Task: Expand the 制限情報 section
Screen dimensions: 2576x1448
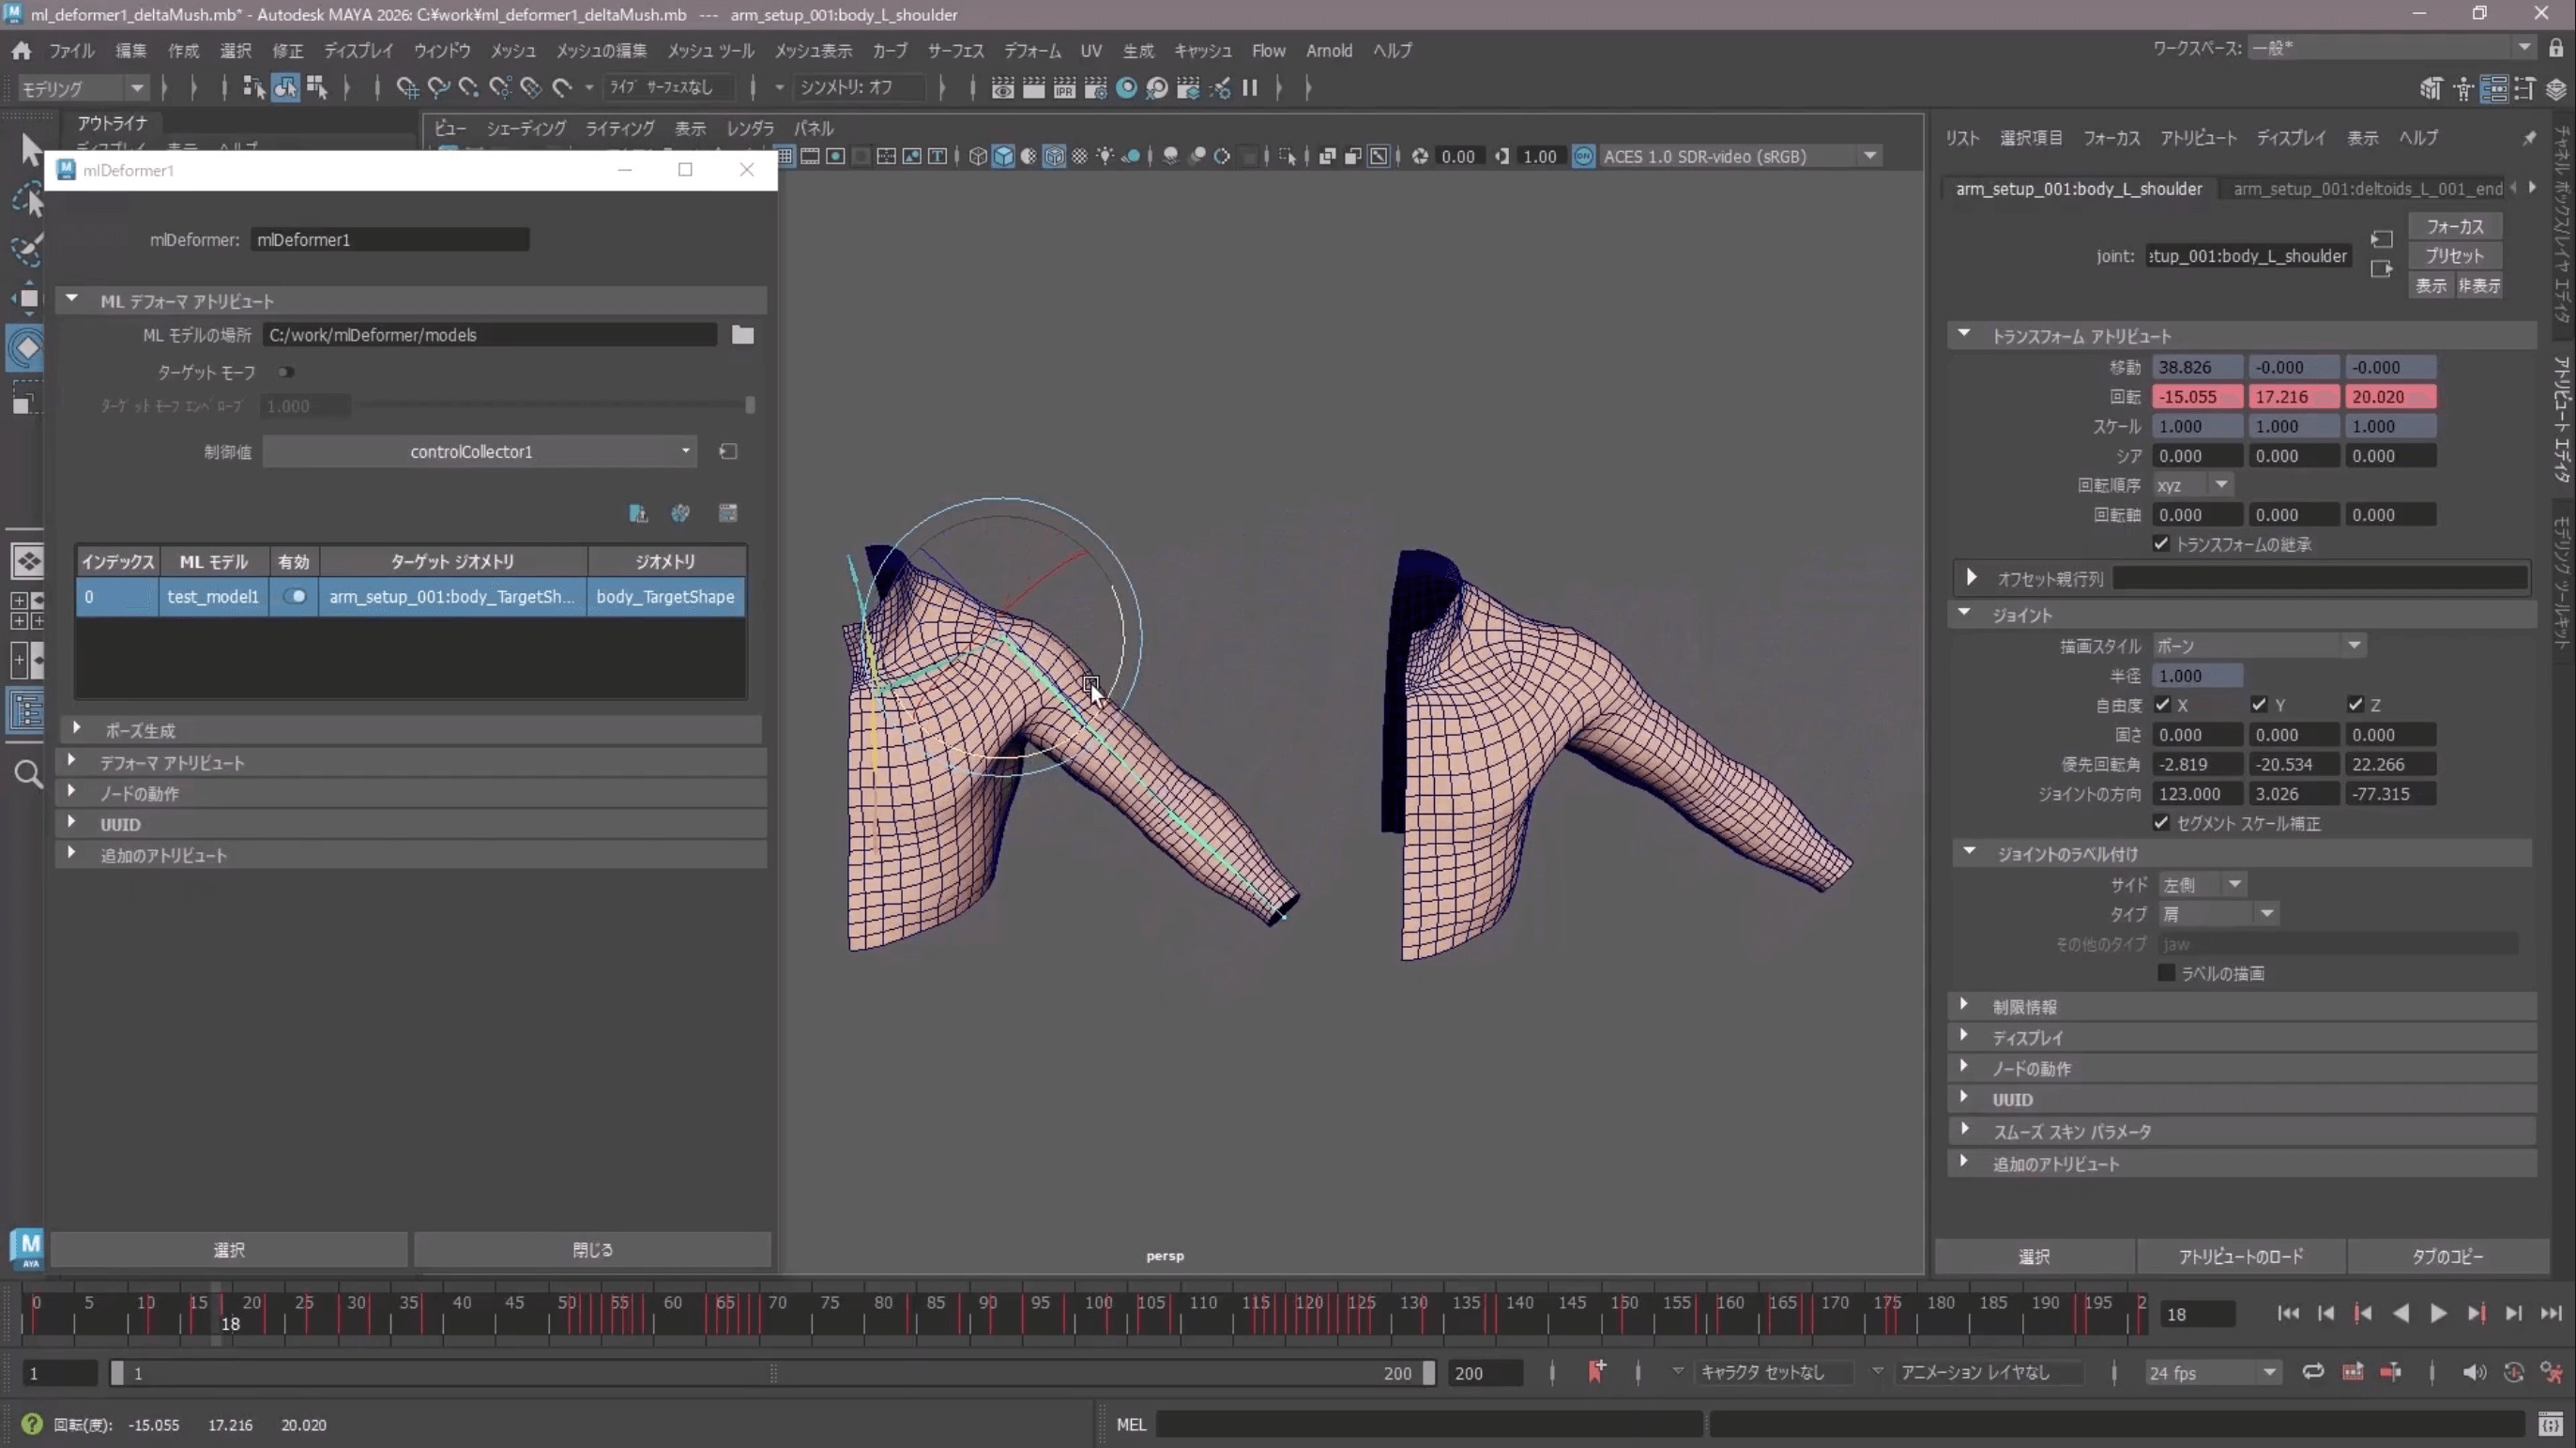Action: pyautogui.click(x=1964, y=1005)
